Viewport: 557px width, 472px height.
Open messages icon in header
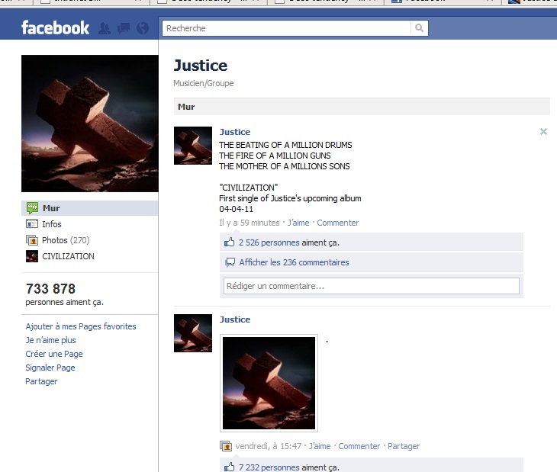coord(124,28)
